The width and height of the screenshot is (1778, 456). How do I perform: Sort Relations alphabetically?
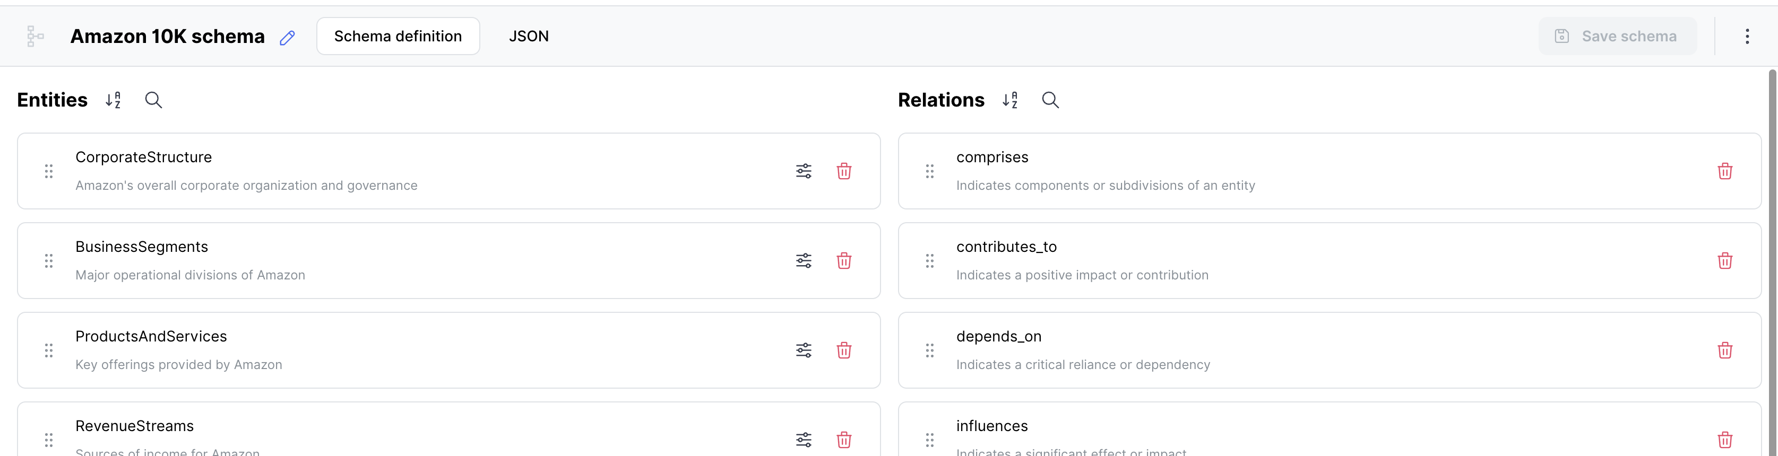[1011, 100]
